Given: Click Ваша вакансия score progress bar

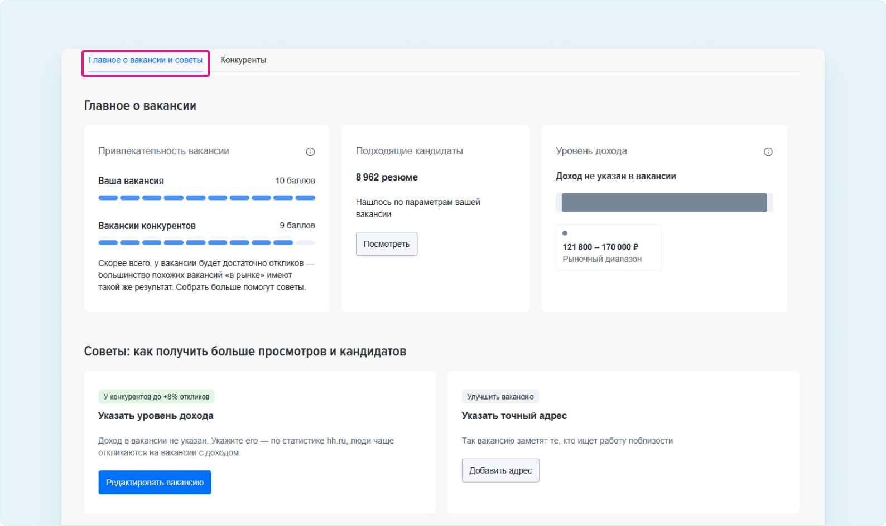Looking at the screenshot, I should point(206,198).
